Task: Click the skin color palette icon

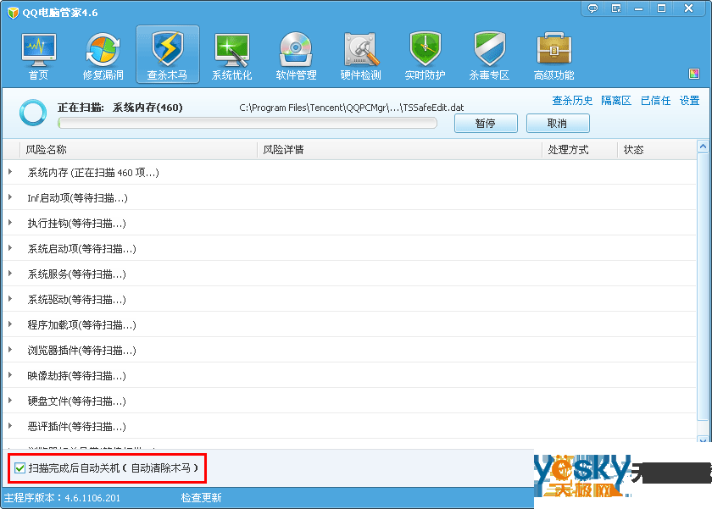Action: click(x=694, y=74)
